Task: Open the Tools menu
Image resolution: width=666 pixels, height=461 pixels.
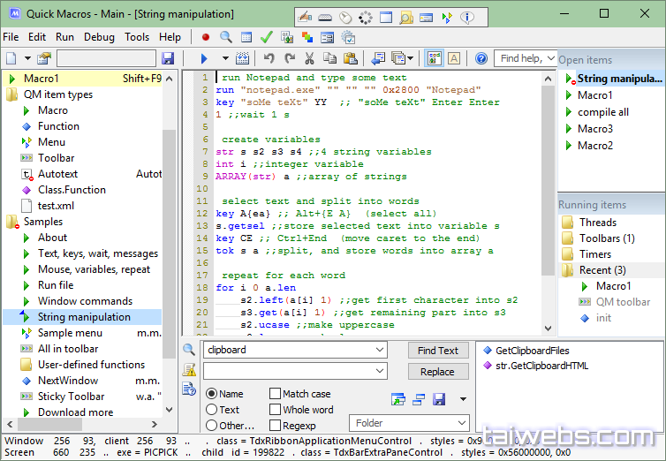Action: [137, 37]
